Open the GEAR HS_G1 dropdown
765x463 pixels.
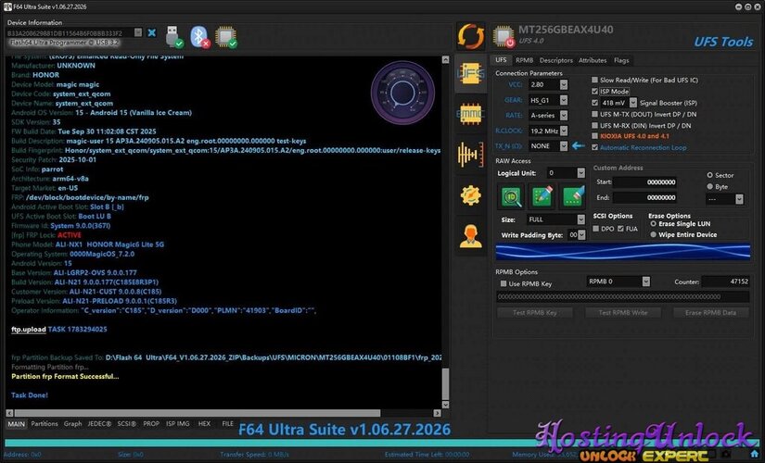click(564, 100)
